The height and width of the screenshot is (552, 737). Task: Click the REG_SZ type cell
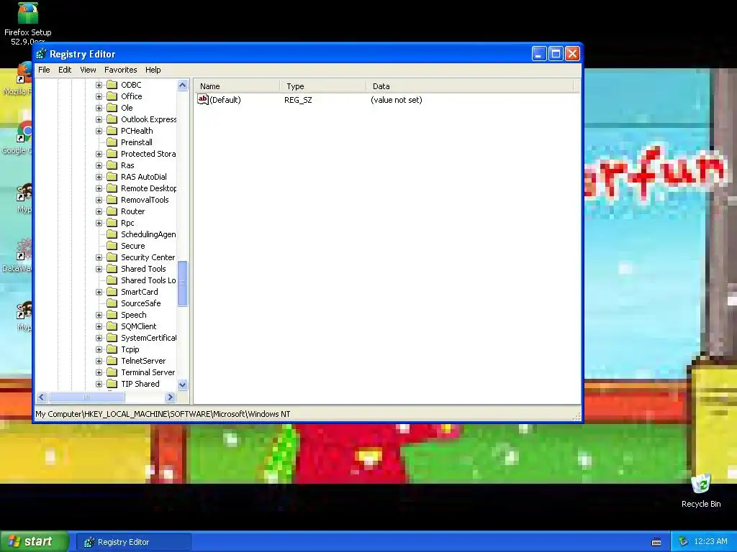click(x=298, y=100)
